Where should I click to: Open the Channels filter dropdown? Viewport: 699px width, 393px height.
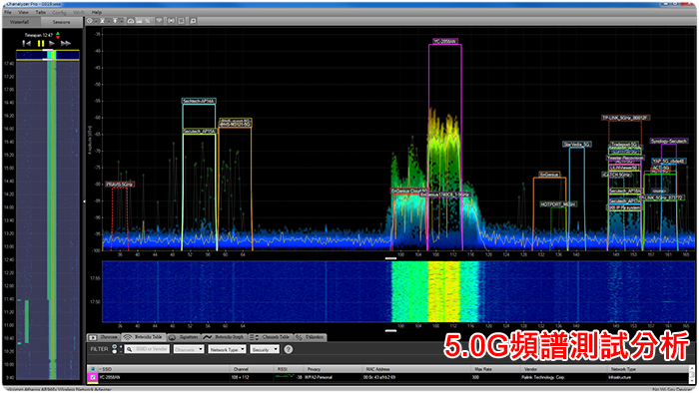[189, 349]
